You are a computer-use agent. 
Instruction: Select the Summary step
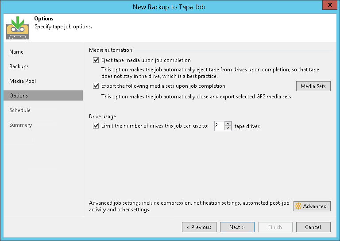(x=21, y=125)
